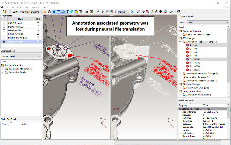Select the 3 : -100 tree item

point(193,52)
